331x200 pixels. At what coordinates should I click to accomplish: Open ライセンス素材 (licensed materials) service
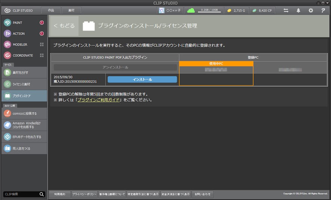pos(24,84)
